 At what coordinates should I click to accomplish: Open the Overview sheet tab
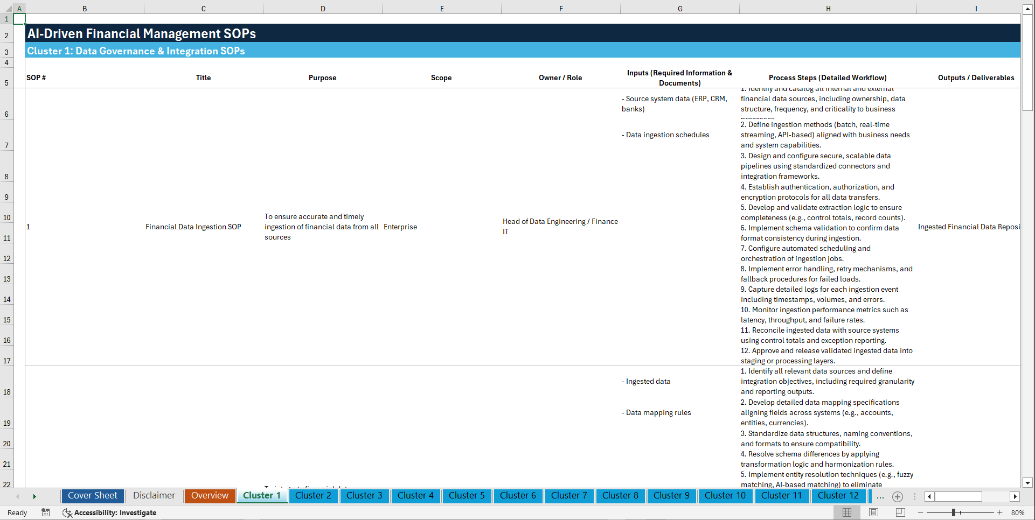[210, 496]
